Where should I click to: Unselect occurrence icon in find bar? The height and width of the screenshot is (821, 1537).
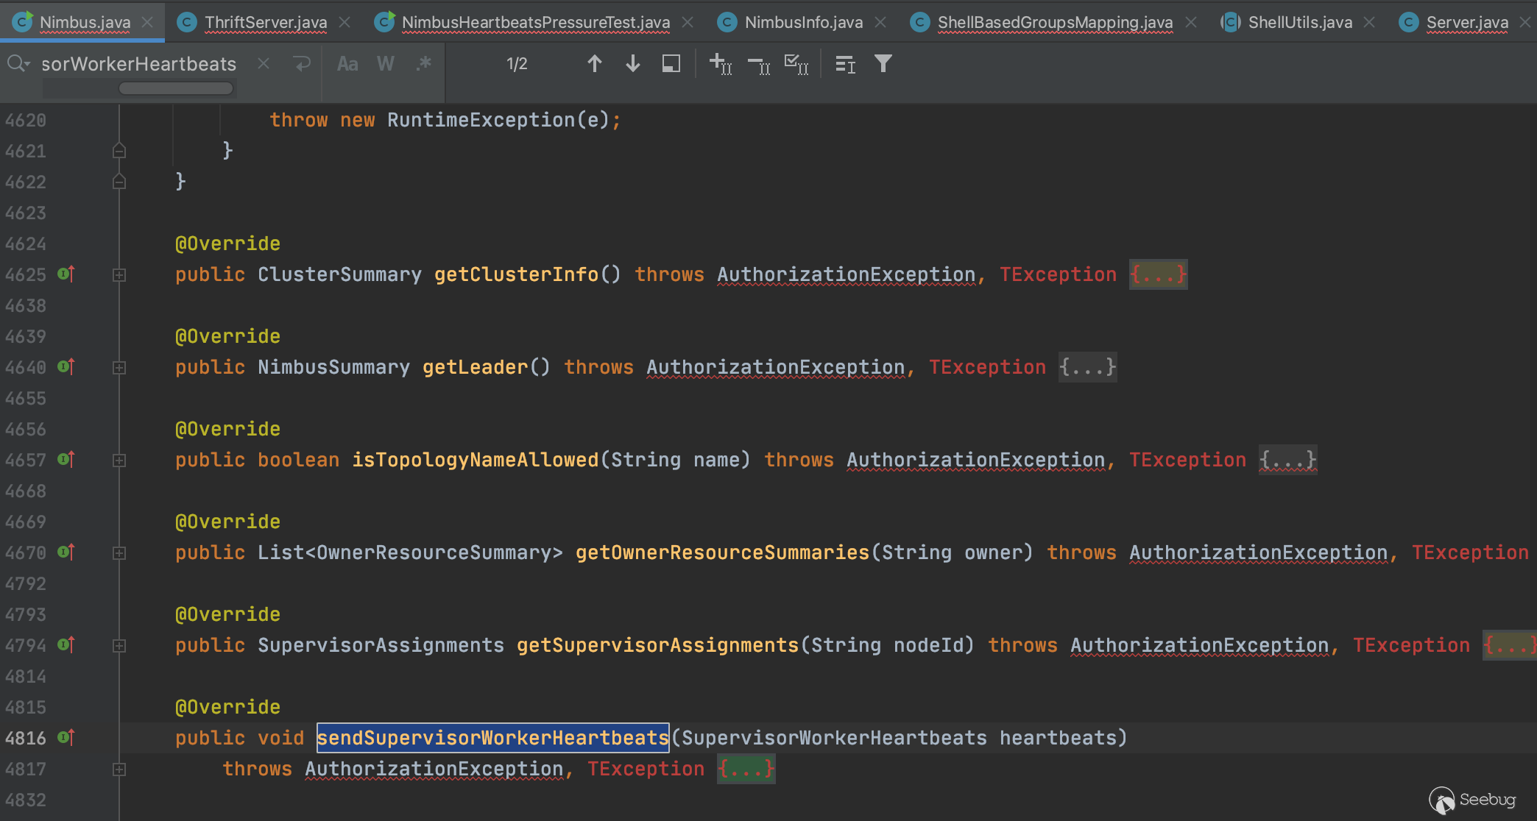(758, 65)
